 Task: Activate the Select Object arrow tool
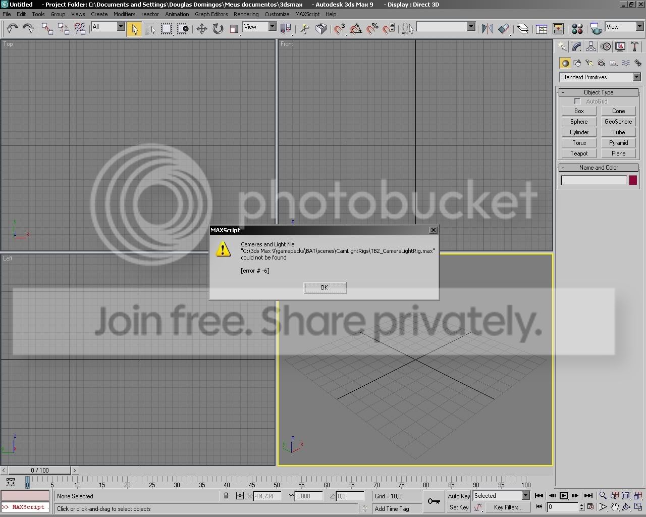(x=134, y=29)
